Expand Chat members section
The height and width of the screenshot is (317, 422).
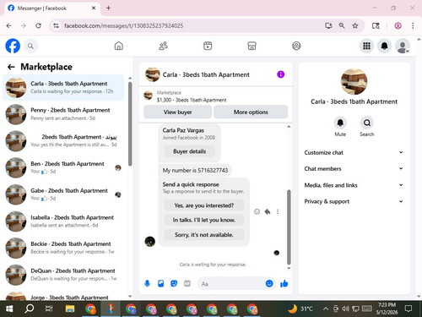coord(354,168)
